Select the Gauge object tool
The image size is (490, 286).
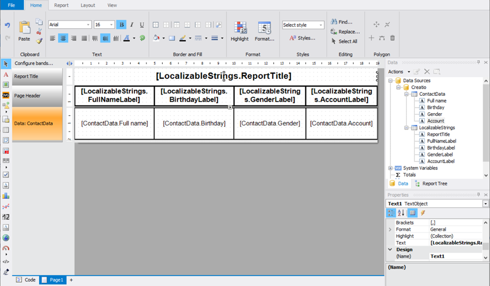pos(5,248)
